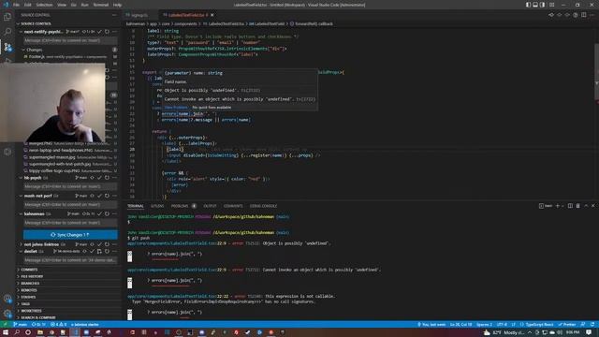
Task: Switch to the signup.ts editor tab
Action: [x=139, y=15]
